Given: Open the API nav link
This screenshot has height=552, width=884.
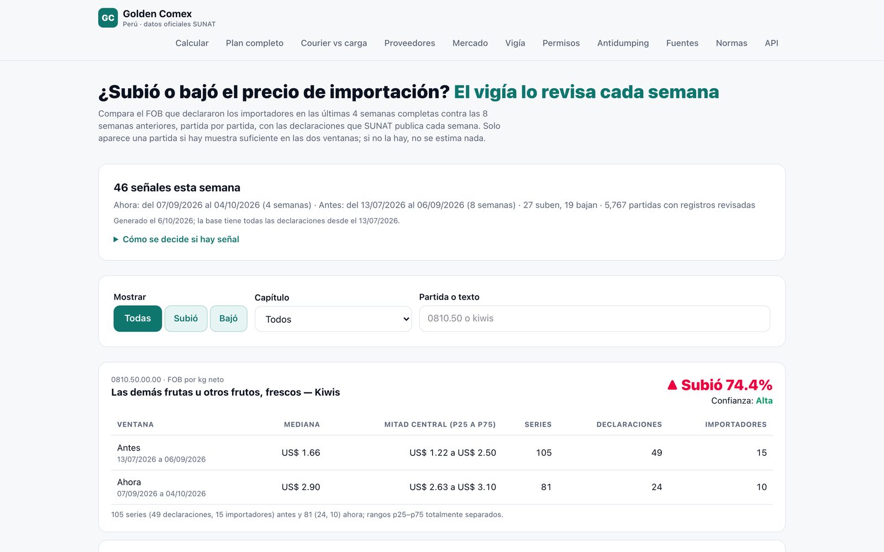Looking at the screenshot, I should tap(771, 43).
